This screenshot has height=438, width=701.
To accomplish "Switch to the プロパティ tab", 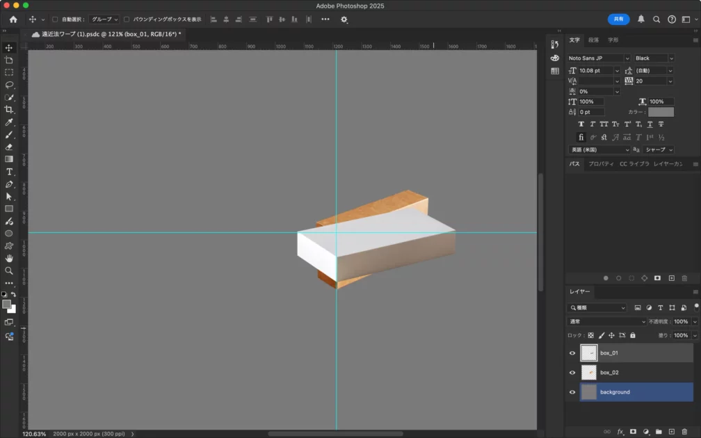I will (601, 164).
